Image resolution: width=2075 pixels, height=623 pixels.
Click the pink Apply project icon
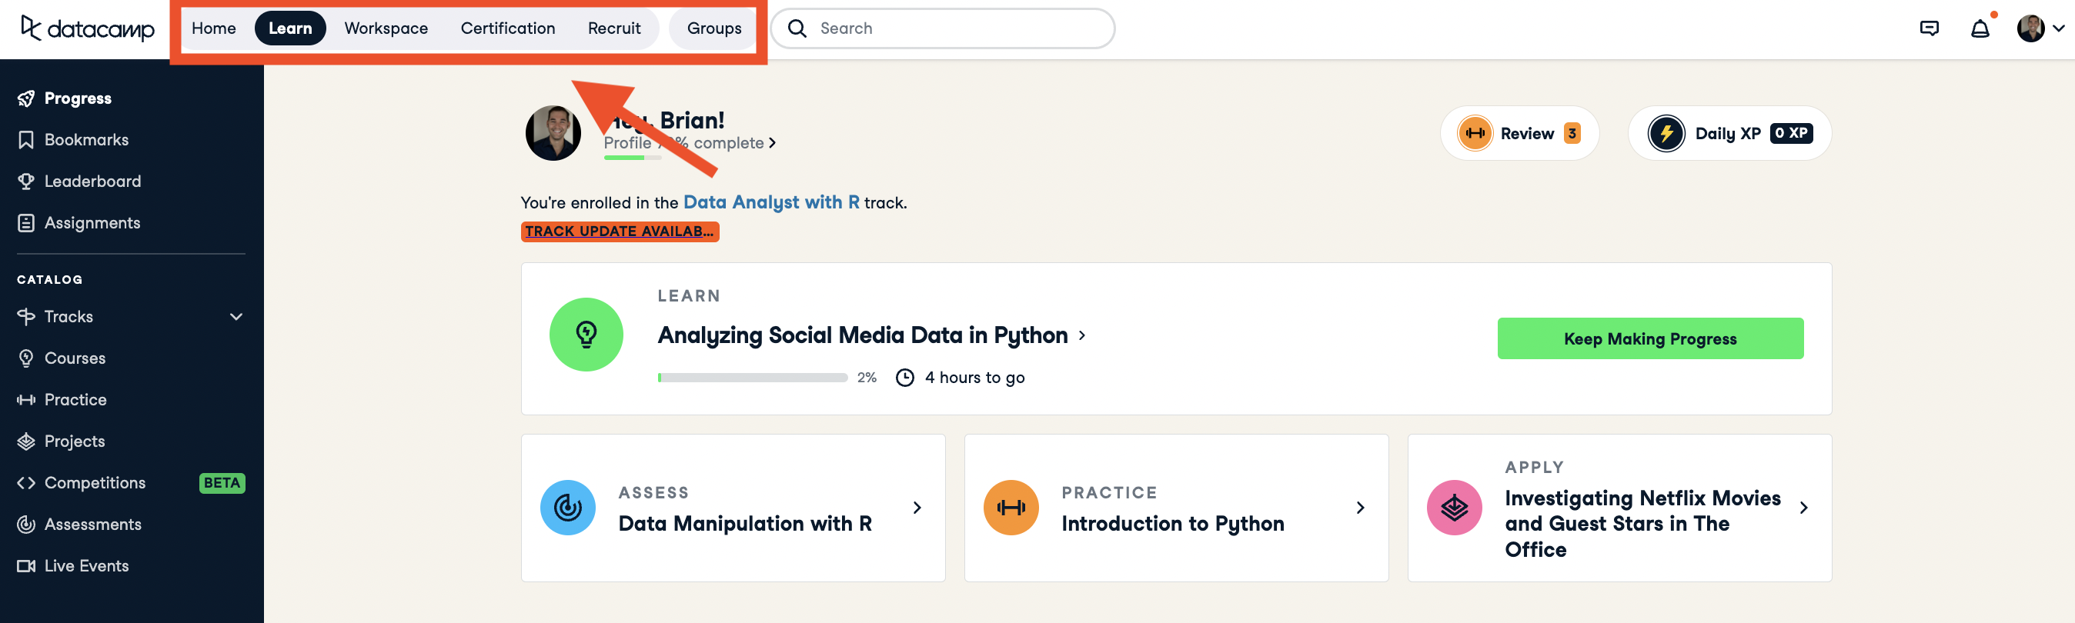pos(1453,507)
